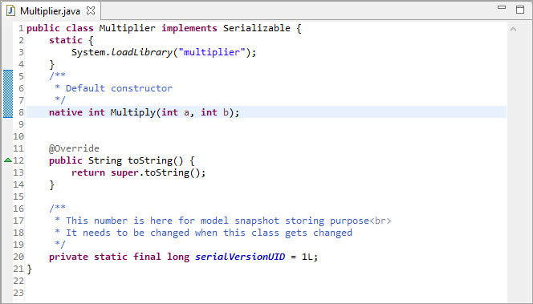
Task: Click the serialVersionUID field name
Action: click(240, 257)
